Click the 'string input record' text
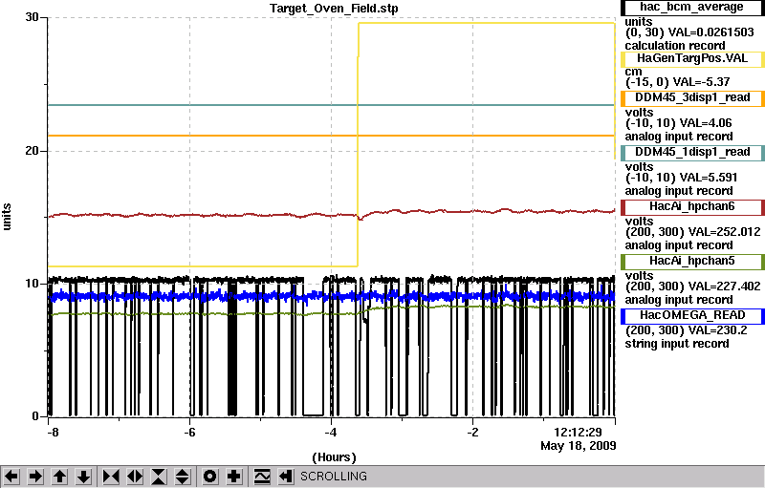Image resolution: width=765 pixels, height=488 pixels. pyautogui.click(x=677, y=344)
